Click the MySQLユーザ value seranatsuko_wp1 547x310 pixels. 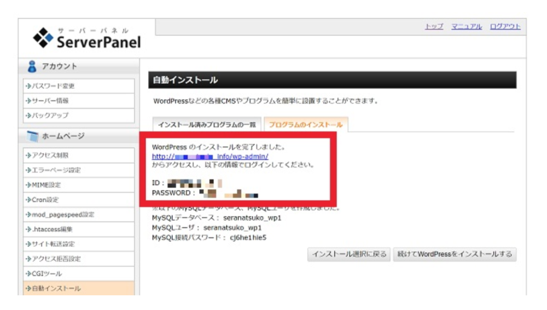pos(232,227)
